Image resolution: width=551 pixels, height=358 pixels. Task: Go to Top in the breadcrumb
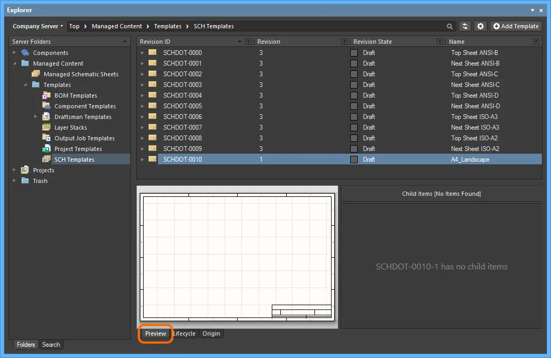point(74,26)
